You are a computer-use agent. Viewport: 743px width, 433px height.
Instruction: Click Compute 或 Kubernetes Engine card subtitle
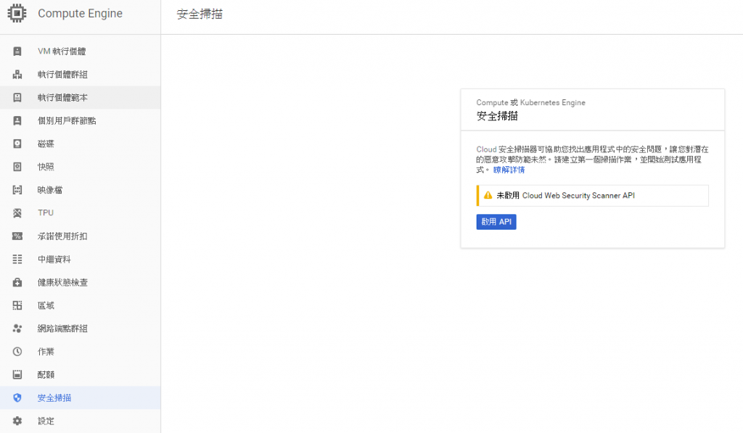pos(530,102)
